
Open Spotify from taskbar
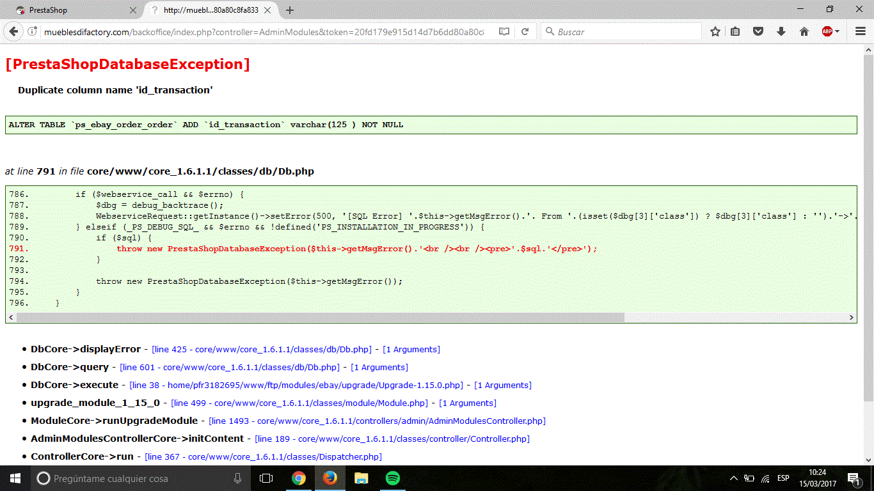[393, 478]
